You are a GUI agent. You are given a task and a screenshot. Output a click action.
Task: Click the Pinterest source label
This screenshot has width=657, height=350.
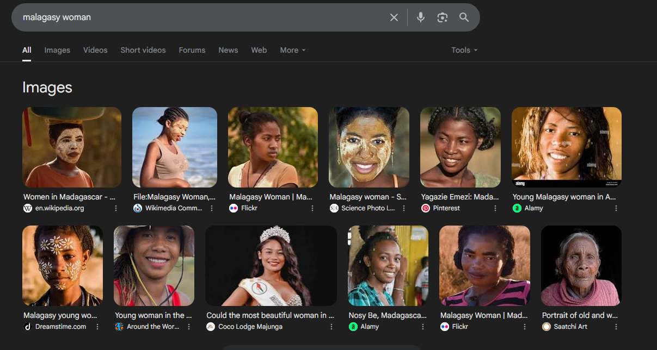446,208
